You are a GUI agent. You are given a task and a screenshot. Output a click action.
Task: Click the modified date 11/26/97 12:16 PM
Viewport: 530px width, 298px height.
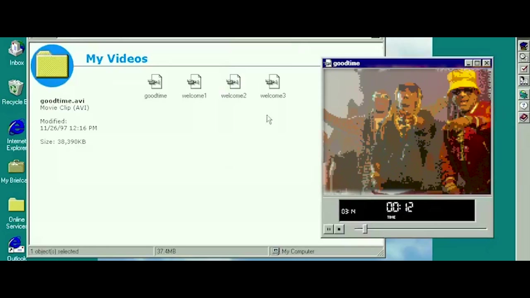coord(68,128)
